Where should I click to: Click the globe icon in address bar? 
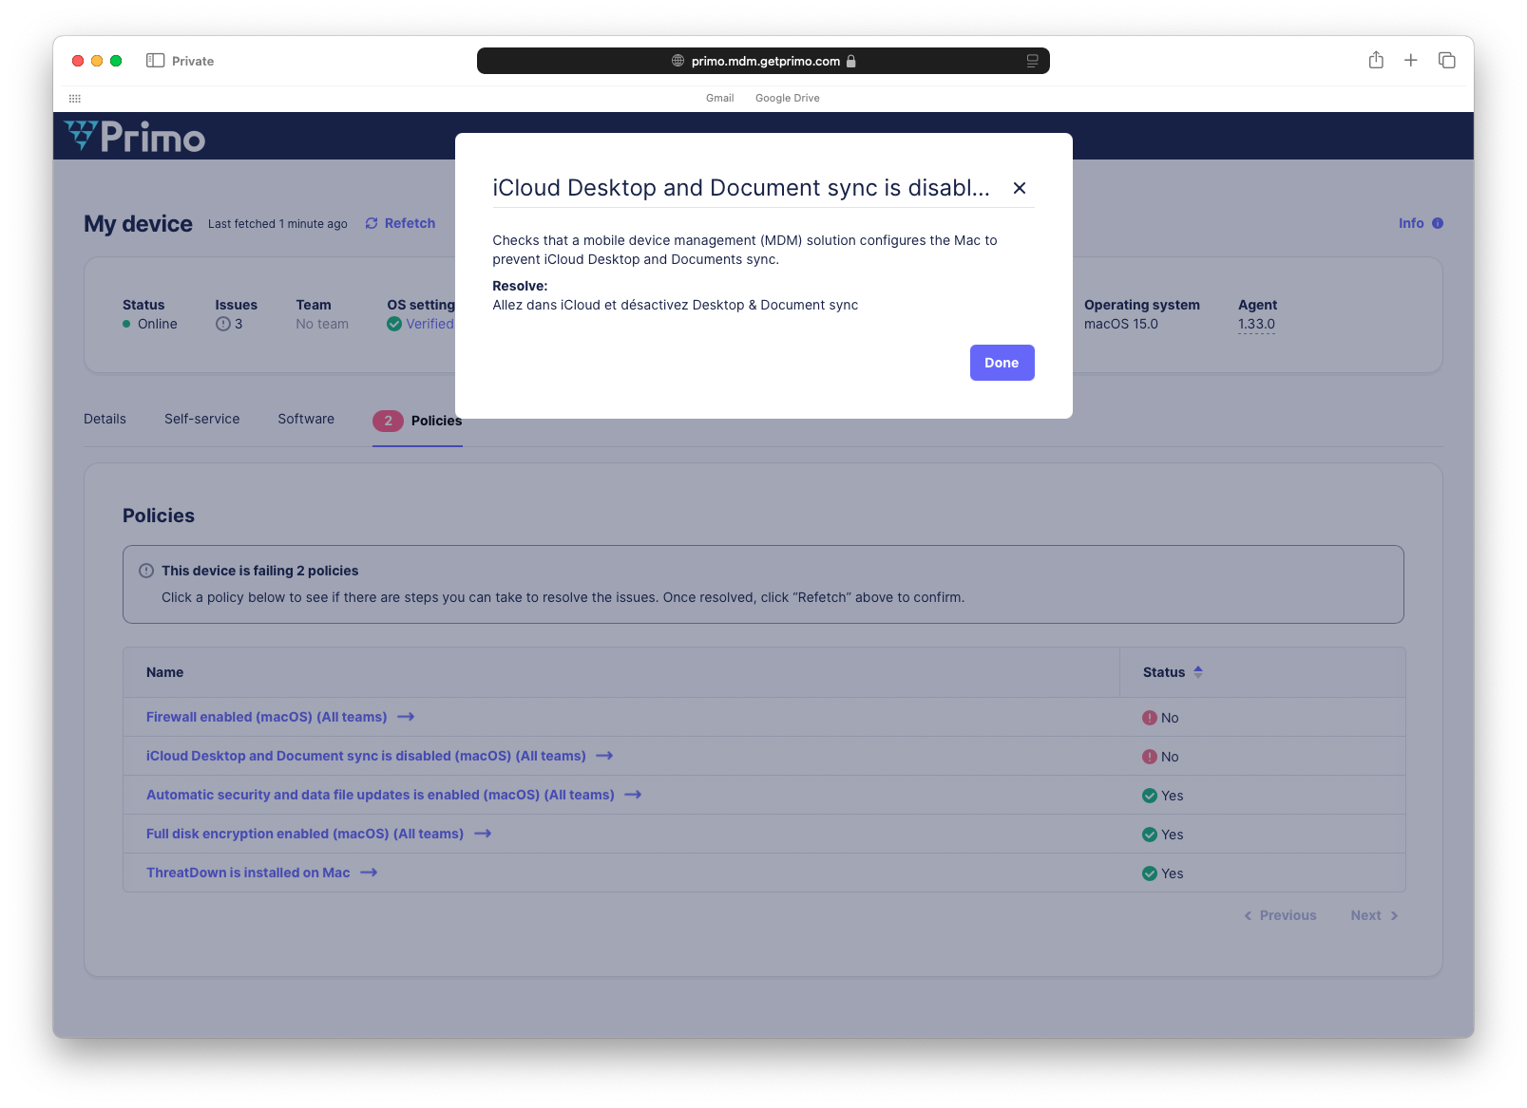coord(678,61)
